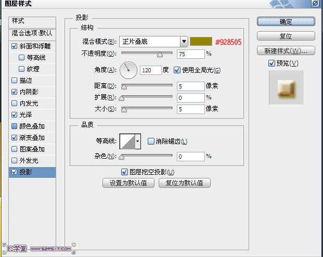
Task: Toggle 图层挖空投影 checkbox
Action: (124, 172)
